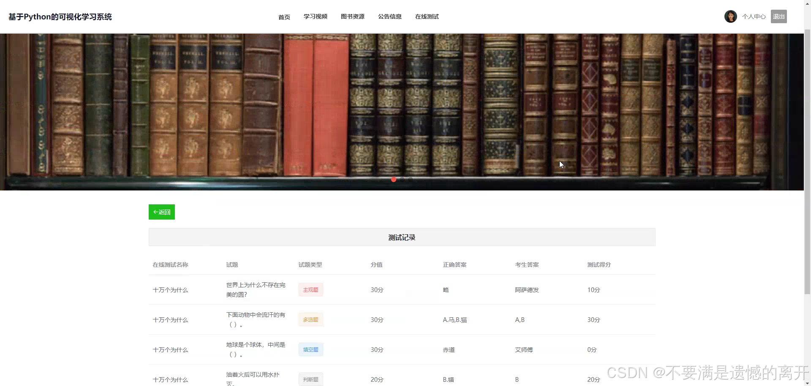Click the 判断题 type tag

[310, 379]
